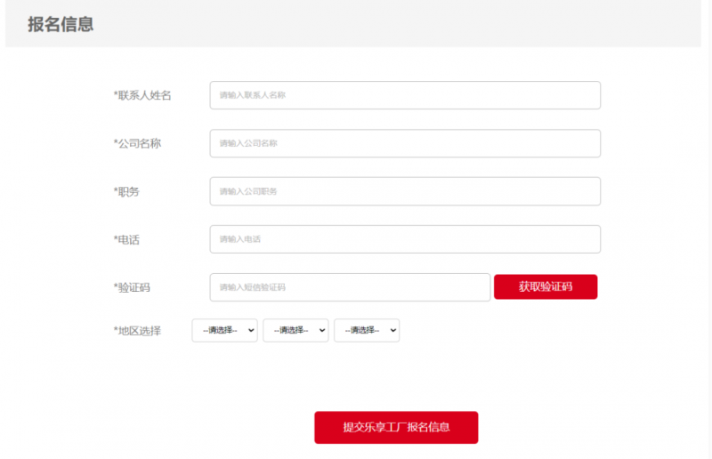Screen dimensions: 712x459
Task: Click the *验证码 label
Action: point(132,287)
